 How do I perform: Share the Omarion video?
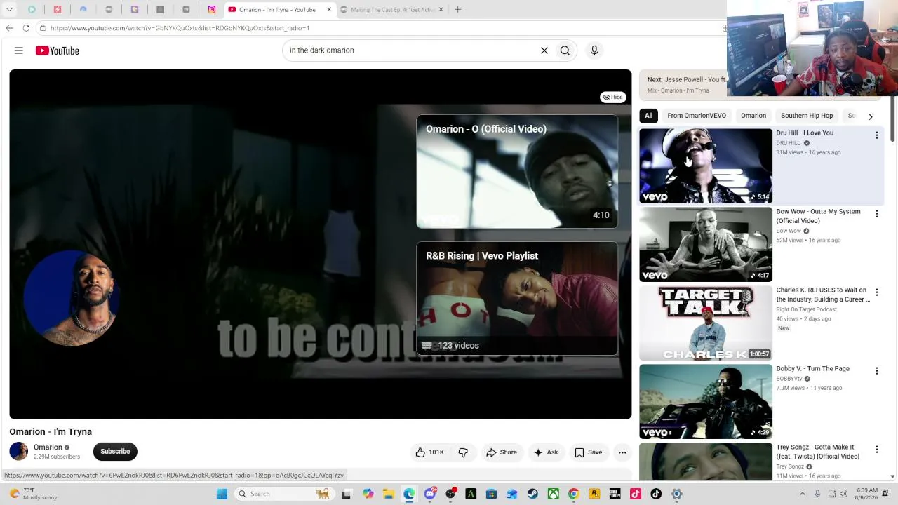click(502, 452)
